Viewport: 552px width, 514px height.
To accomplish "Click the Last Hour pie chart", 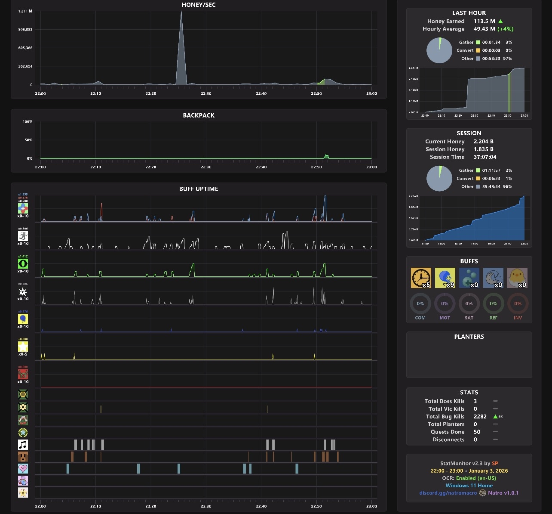I will tap(439, 50).
